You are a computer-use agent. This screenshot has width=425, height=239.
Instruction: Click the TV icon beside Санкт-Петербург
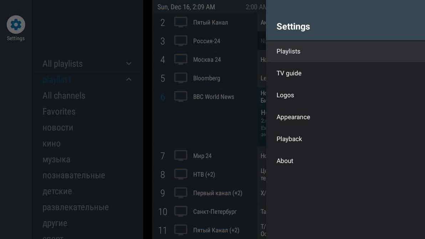181,211
